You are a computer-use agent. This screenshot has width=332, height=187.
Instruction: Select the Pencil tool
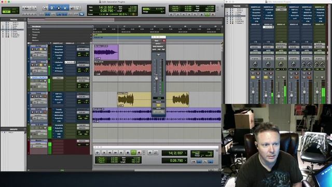[78, 8]
